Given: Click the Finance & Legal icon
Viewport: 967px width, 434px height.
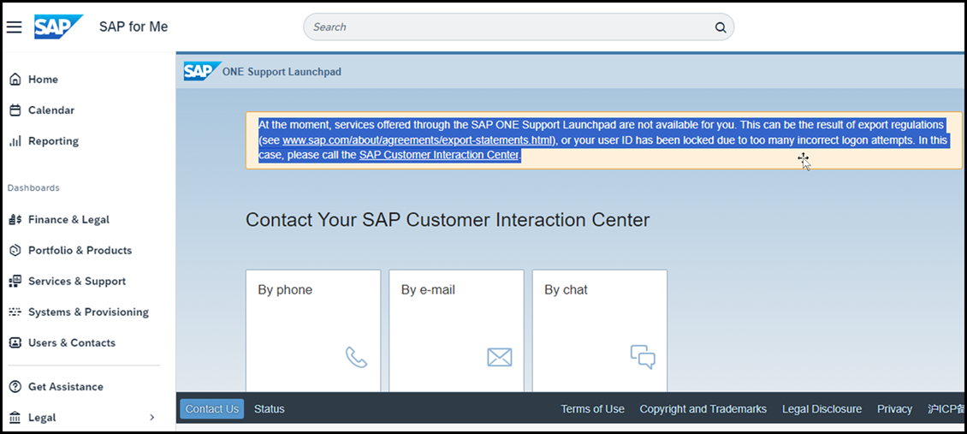Looking at the screenshot, I should 15,219.
